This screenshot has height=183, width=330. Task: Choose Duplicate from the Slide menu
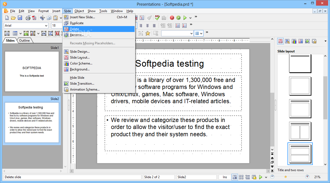pyautogui.click(x=99, y=23)
